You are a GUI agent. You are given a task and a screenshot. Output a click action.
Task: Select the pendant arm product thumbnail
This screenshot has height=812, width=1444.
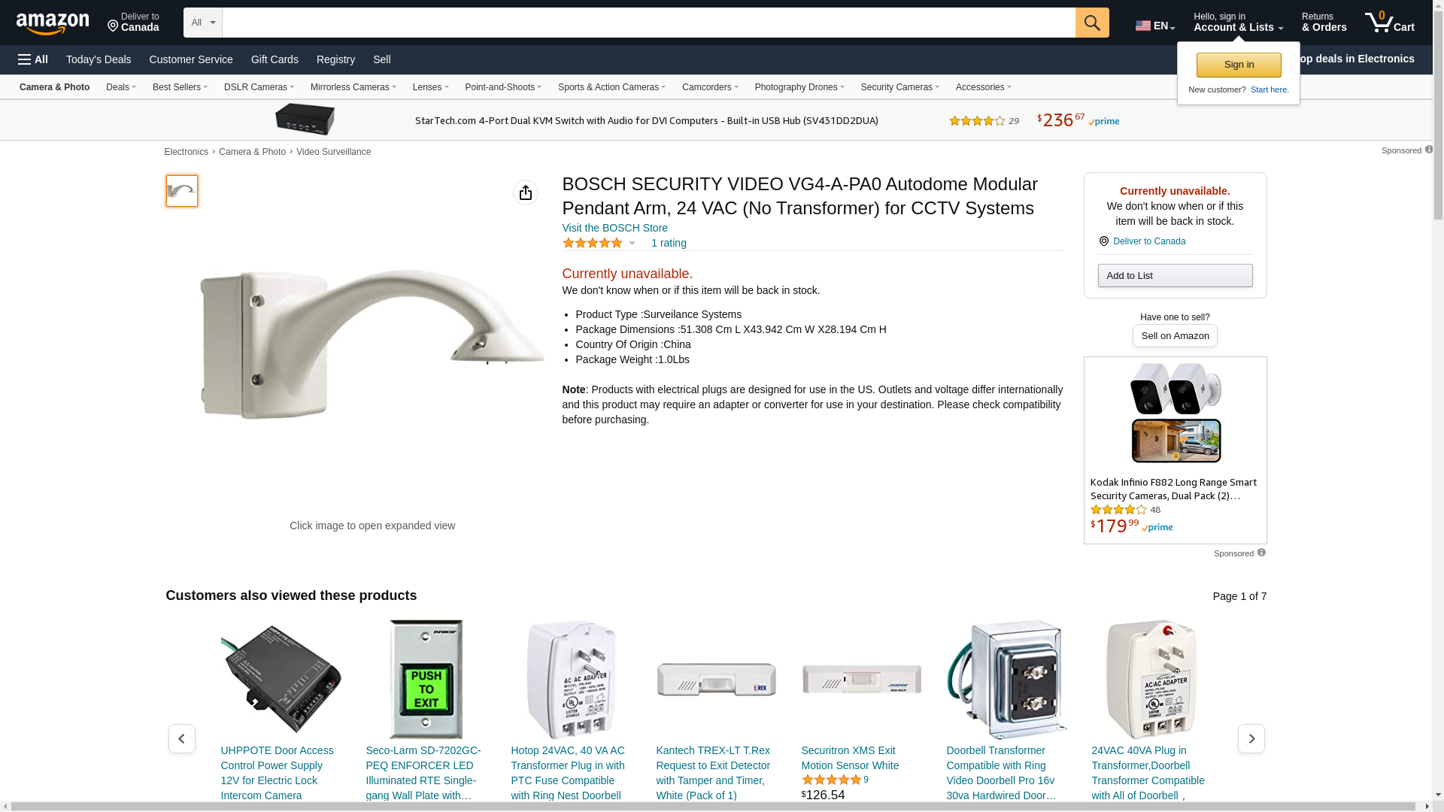(x=182, y=191)
